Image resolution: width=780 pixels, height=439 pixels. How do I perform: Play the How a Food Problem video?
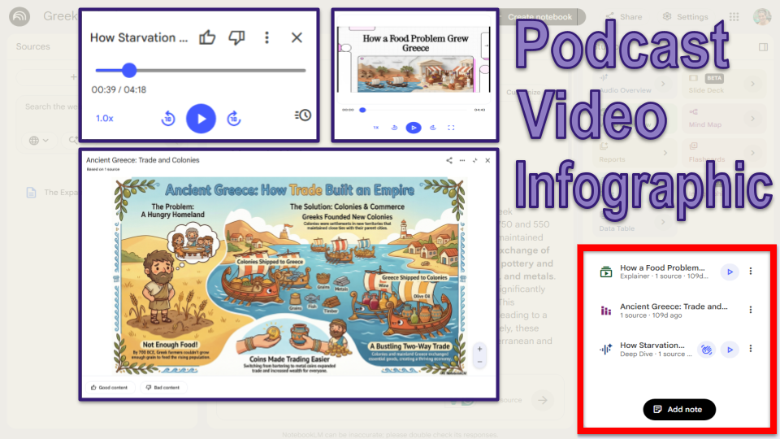point(414,128)
